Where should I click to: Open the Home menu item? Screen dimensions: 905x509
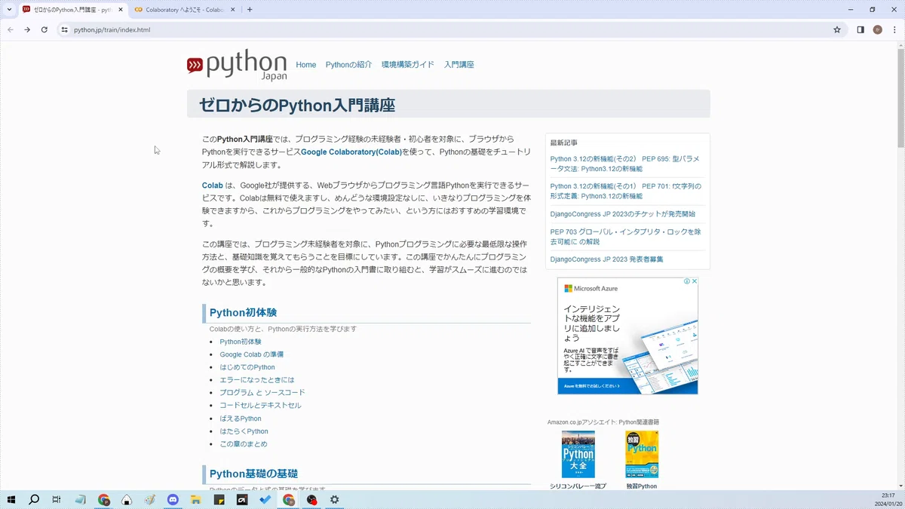tap(306, 65)
